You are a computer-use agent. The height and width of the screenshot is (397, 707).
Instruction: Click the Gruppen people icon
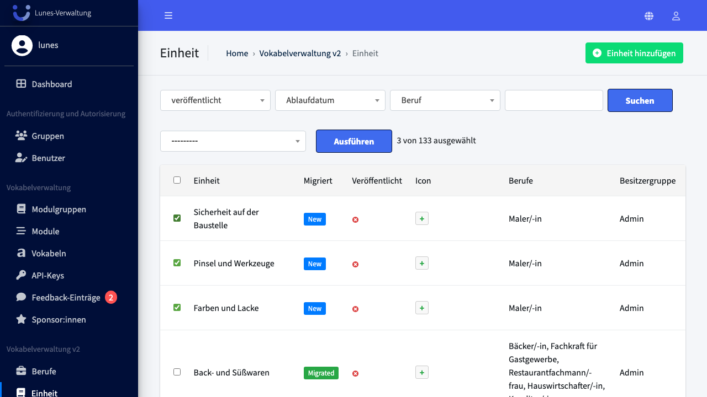[x=21, y=136]
